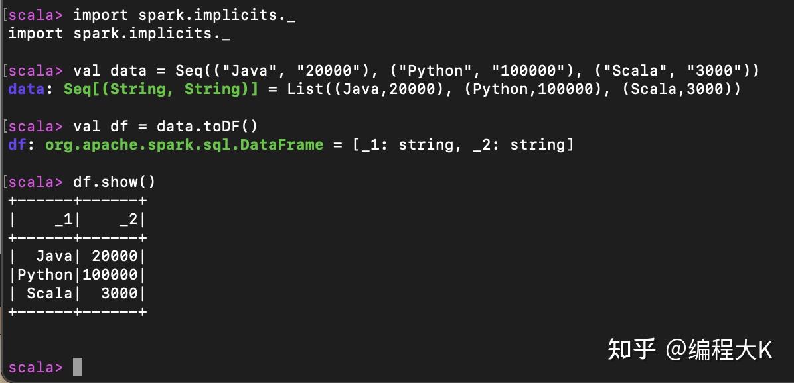Click the 100000 cell in the table output

point(110,274)
